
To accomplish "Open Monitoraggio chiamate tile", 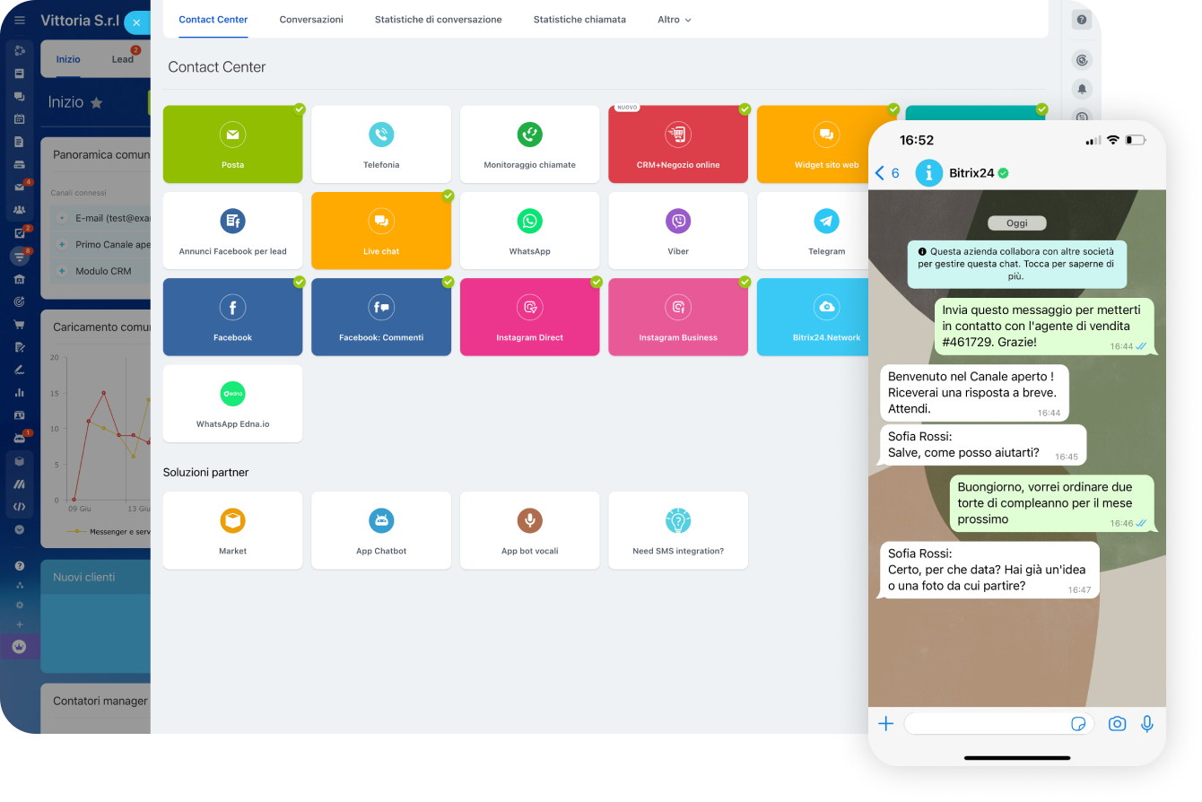I will [529, 144].
